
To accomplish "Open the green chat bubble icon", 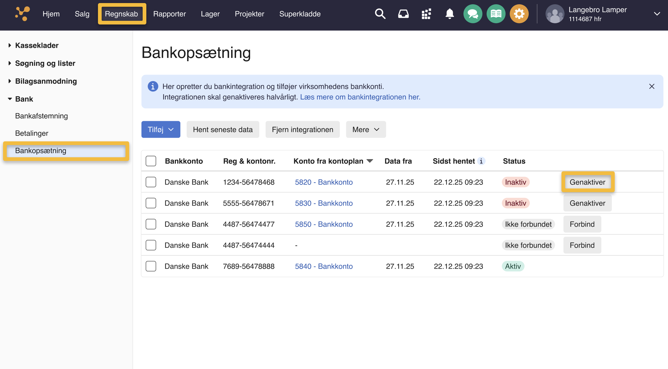I will [473, 14].
